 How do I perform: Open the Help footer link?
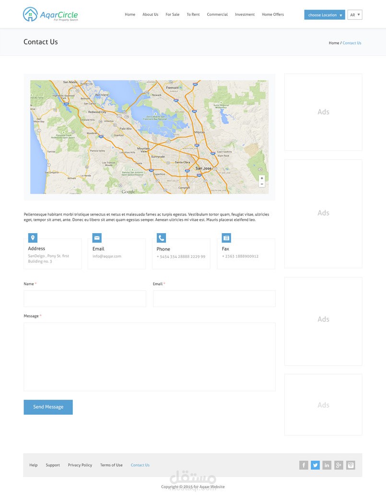(x=34, y=465)
